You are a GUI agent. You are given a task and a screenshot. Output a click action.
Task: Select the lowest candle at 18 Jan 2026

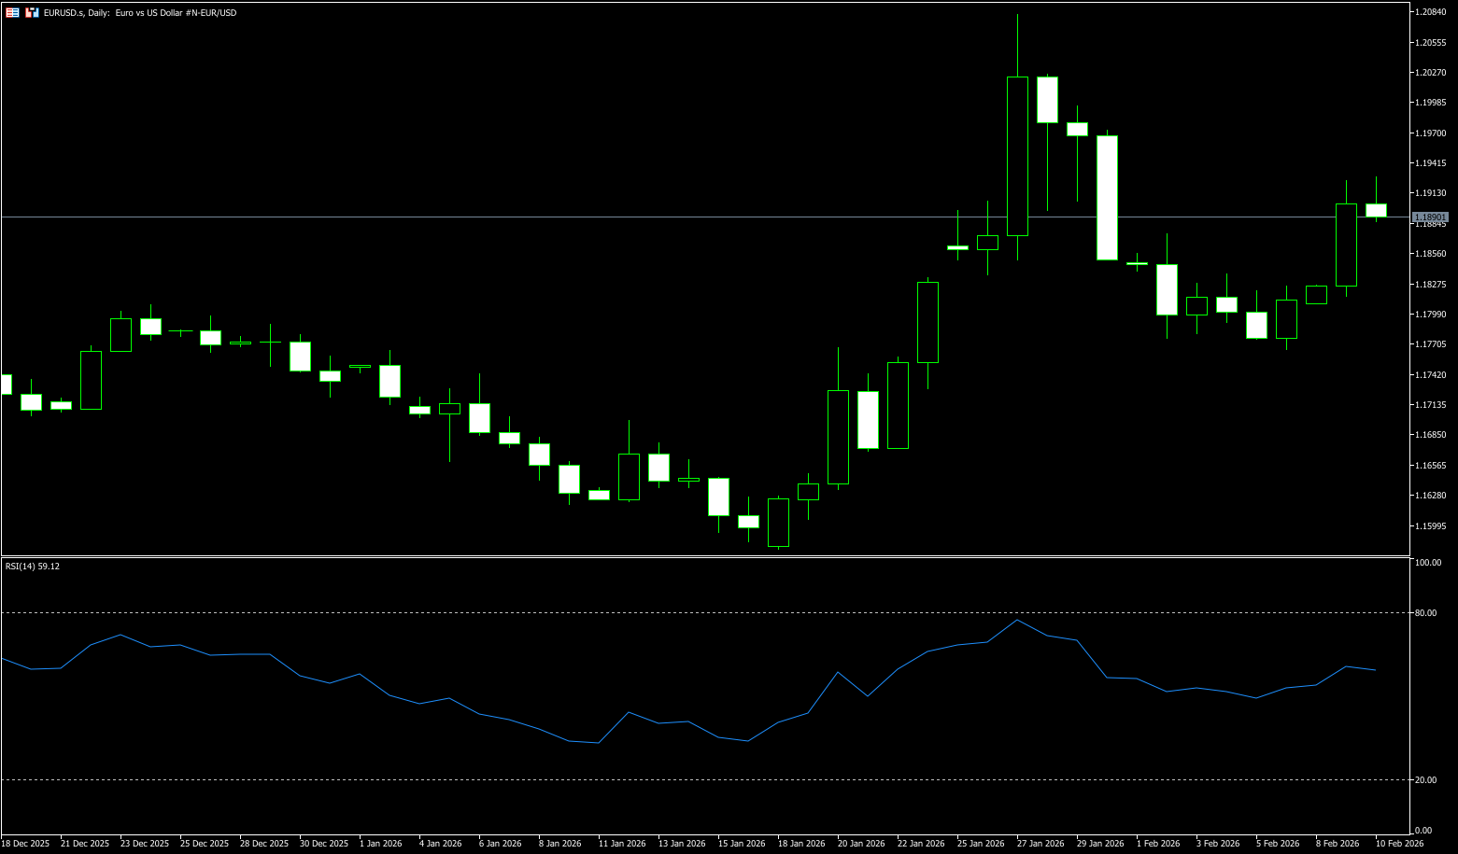pyautogui.click(x=778, y=523)
